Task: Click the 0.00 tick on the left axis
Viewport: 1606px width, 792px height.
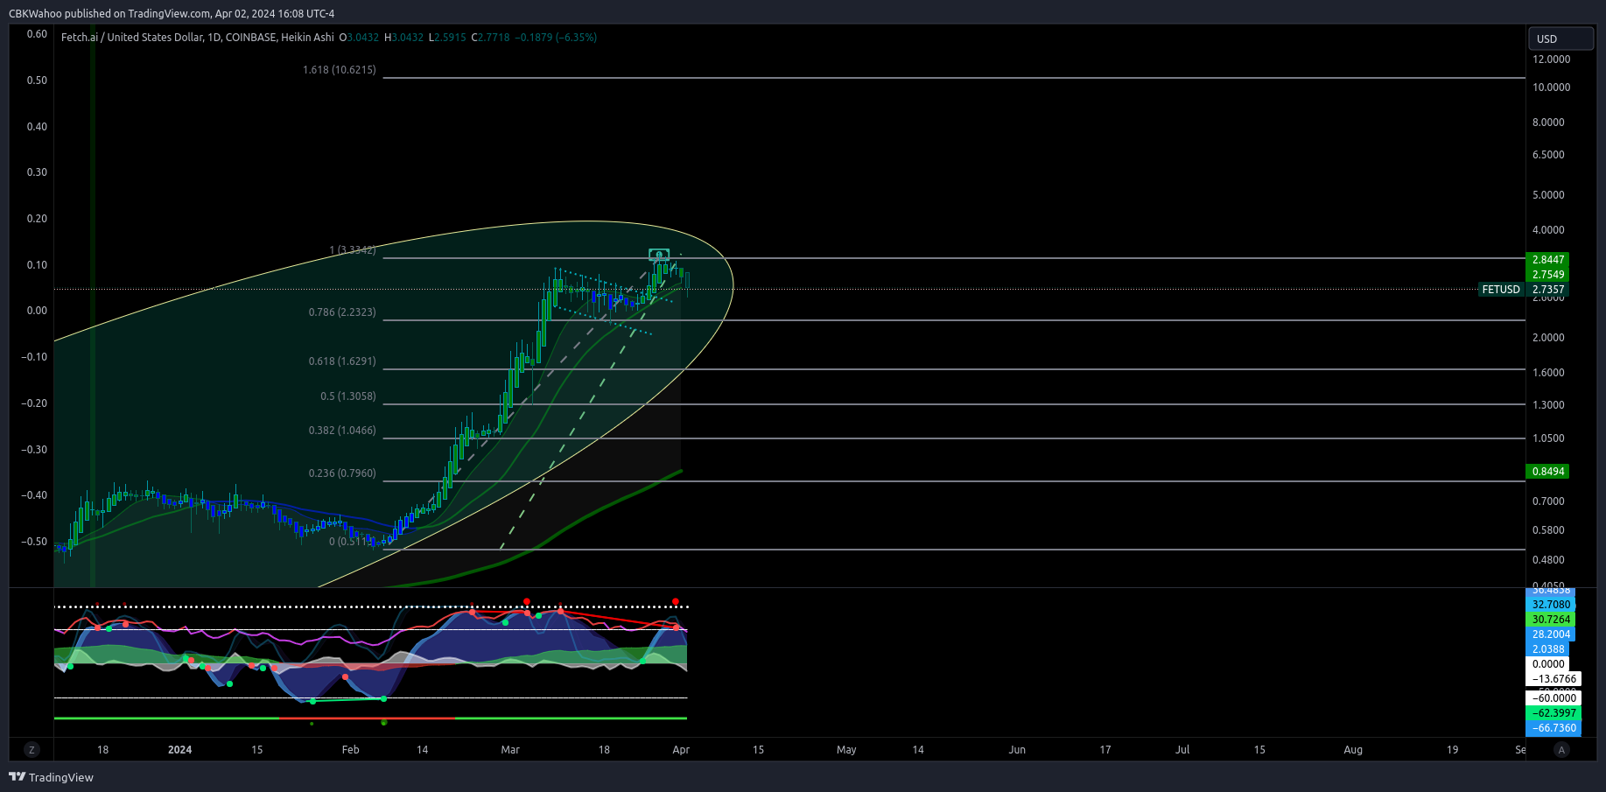Action: click(37, 311)
